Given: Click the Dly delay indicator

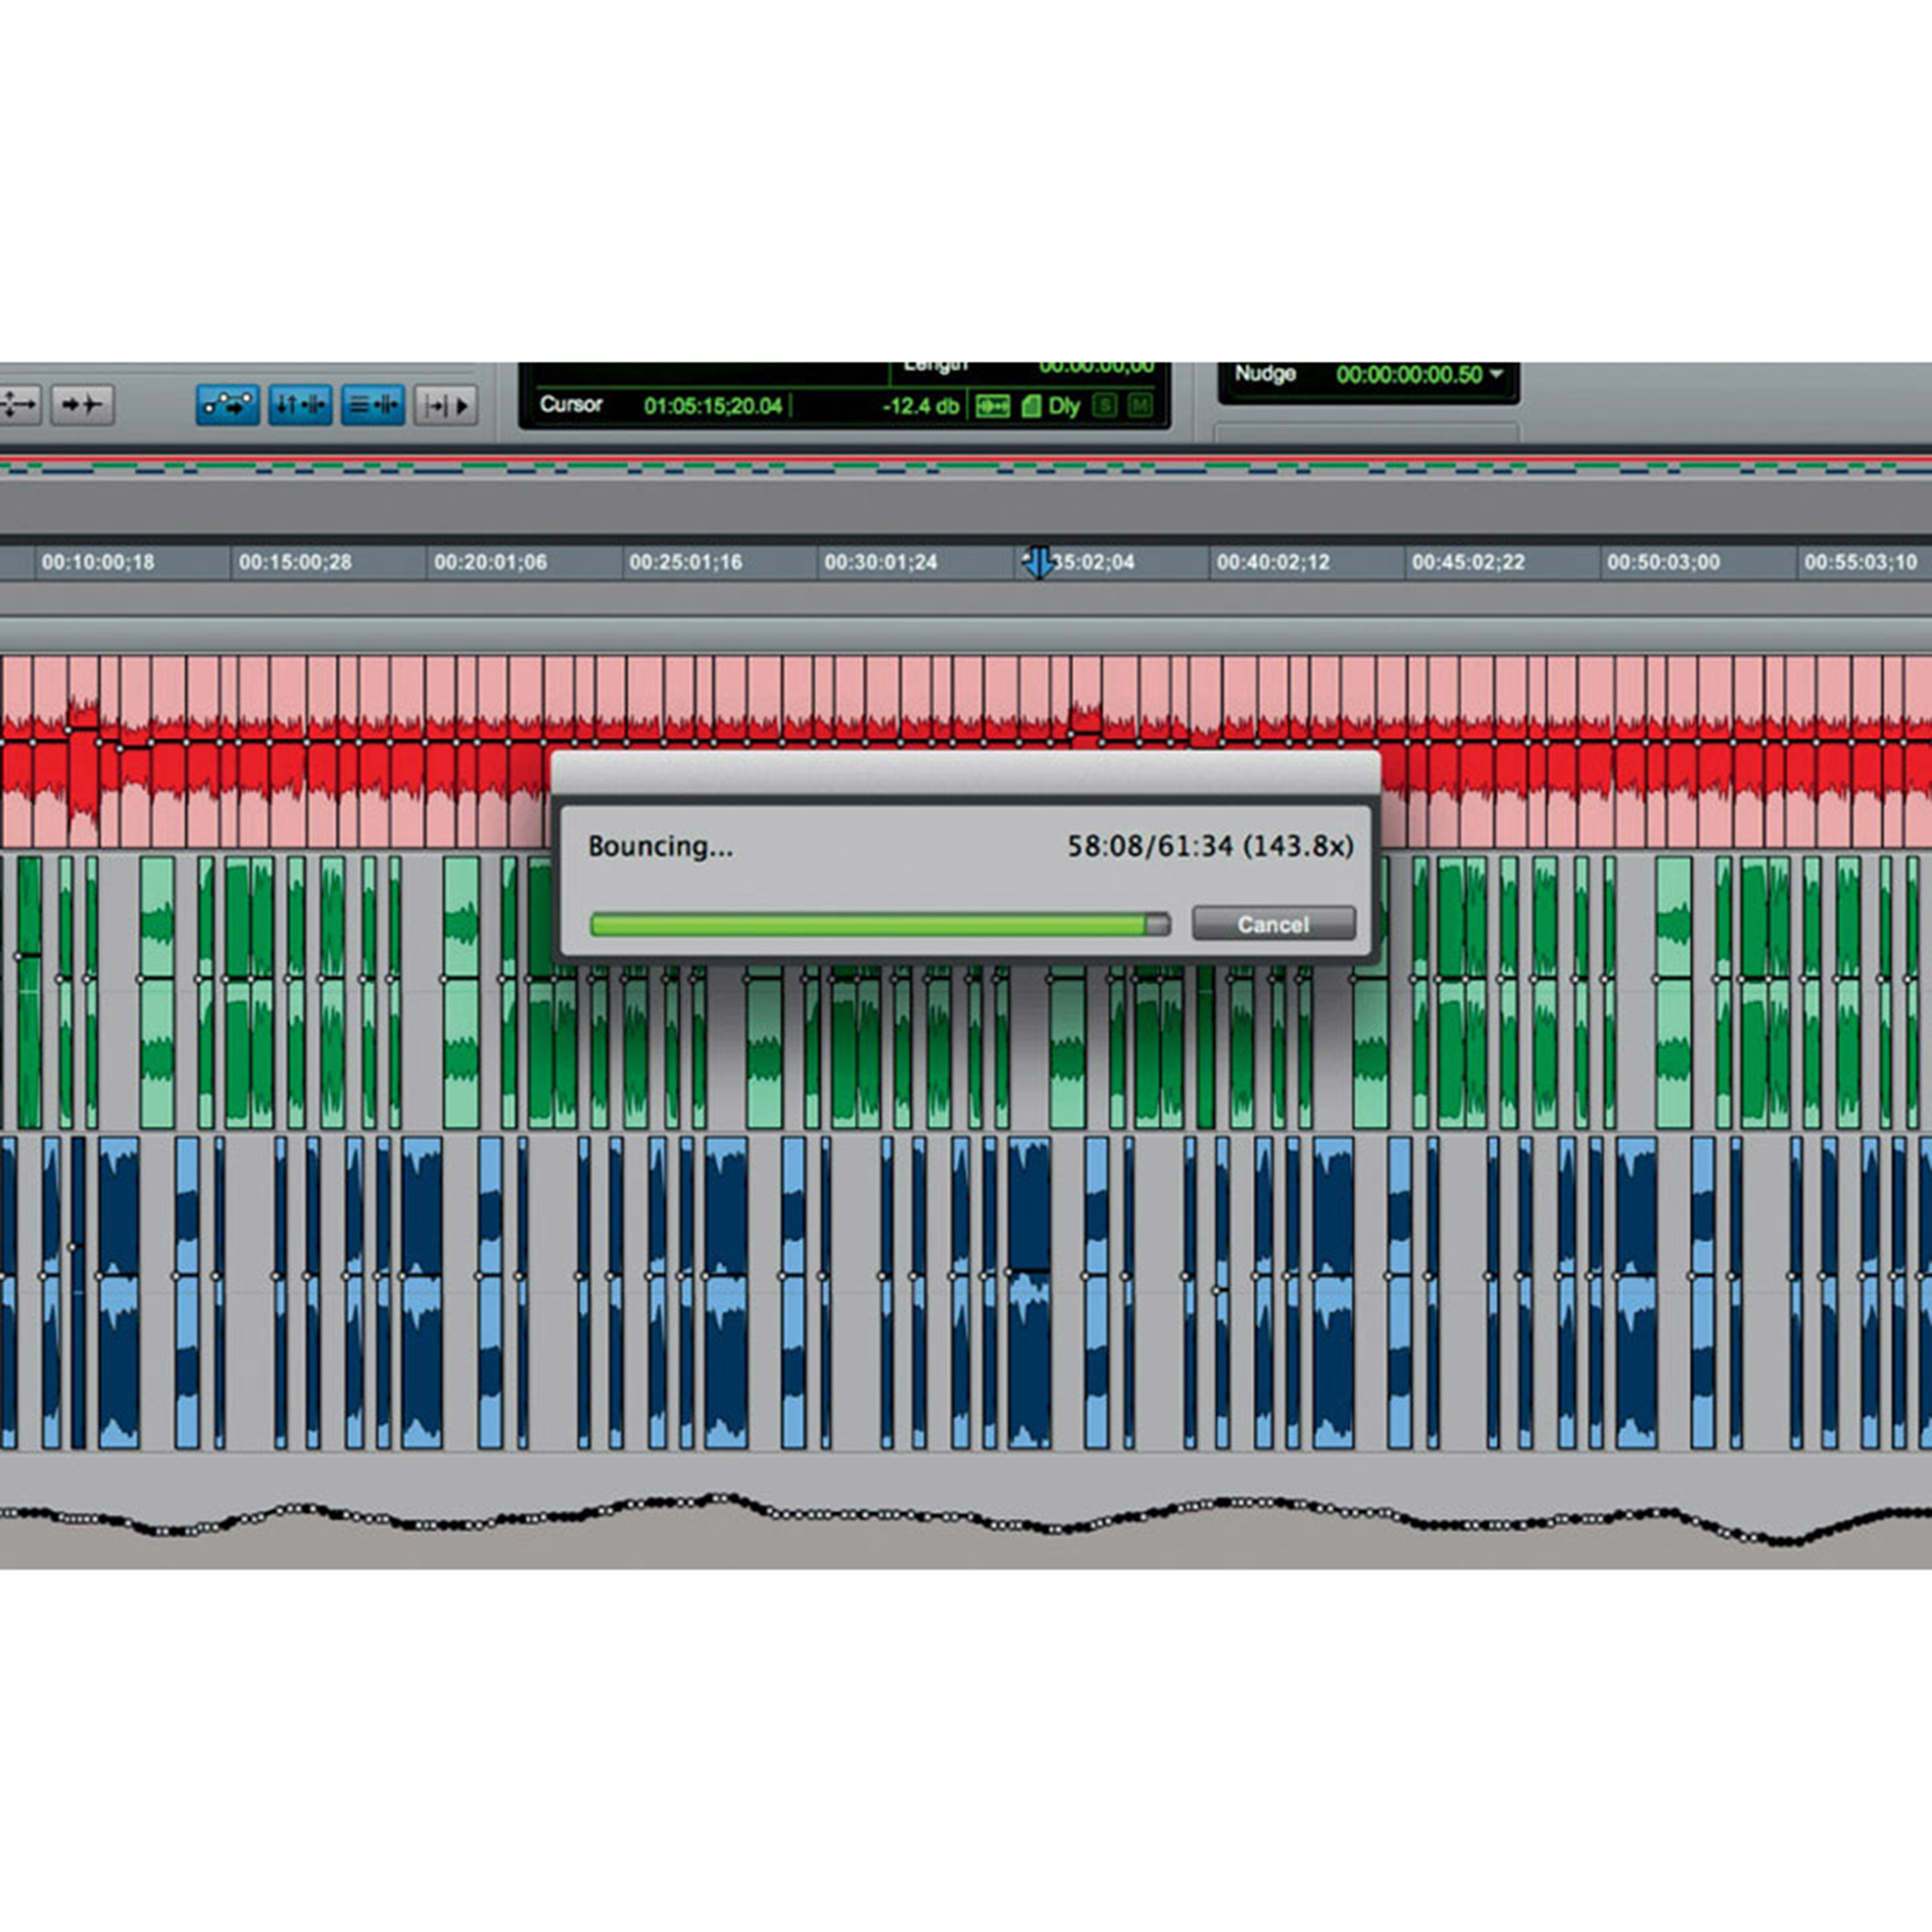Looking at the screenshot, I should pos(1064,406).
